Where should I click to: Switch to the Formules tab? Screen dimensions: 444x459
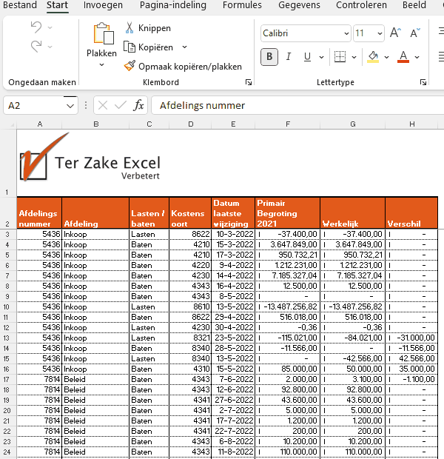(242, 5)
